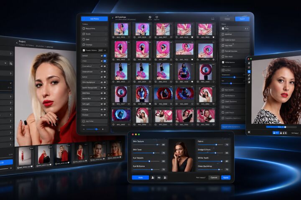301x200 pixels.
Task: Select the highlighted blue tool in portrait window sidebar
Action: 249,71
